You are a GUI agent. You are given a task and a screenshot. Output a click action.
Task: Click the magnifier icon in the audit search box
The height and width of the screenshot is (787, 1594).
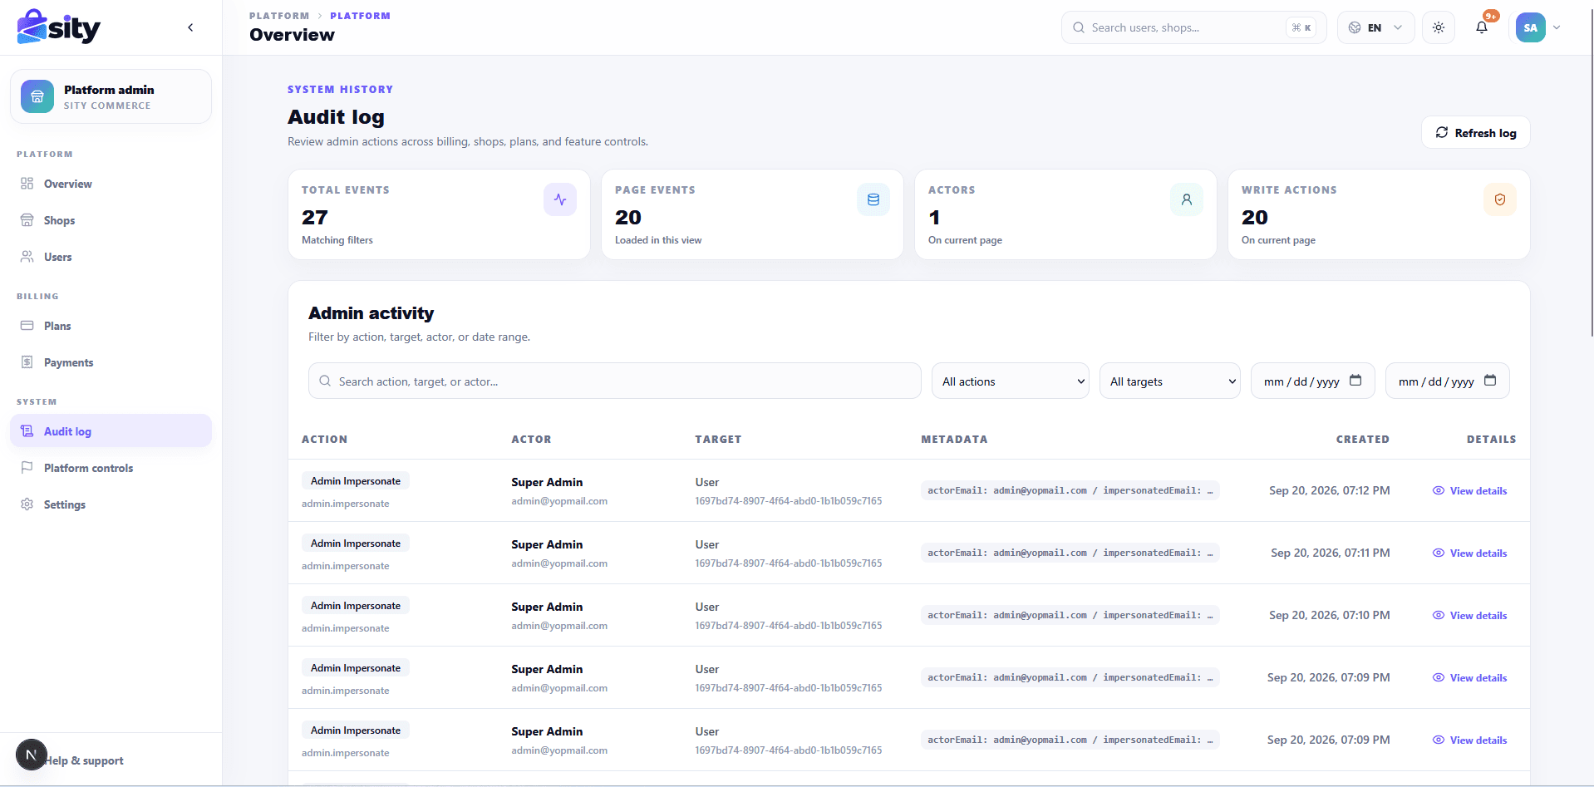tap(325, 381)
